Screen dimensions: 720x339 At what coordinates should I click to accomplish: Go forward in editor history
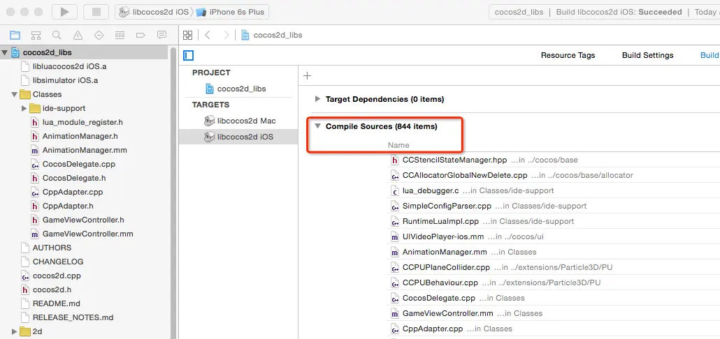coord(226,36)
